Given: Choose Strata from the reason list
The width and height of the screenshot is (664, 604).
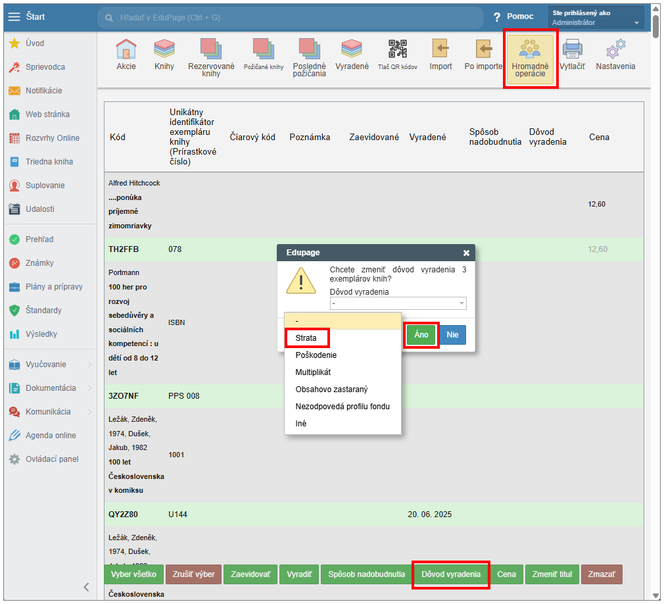Looking at the screenshot, I should 306,338.
